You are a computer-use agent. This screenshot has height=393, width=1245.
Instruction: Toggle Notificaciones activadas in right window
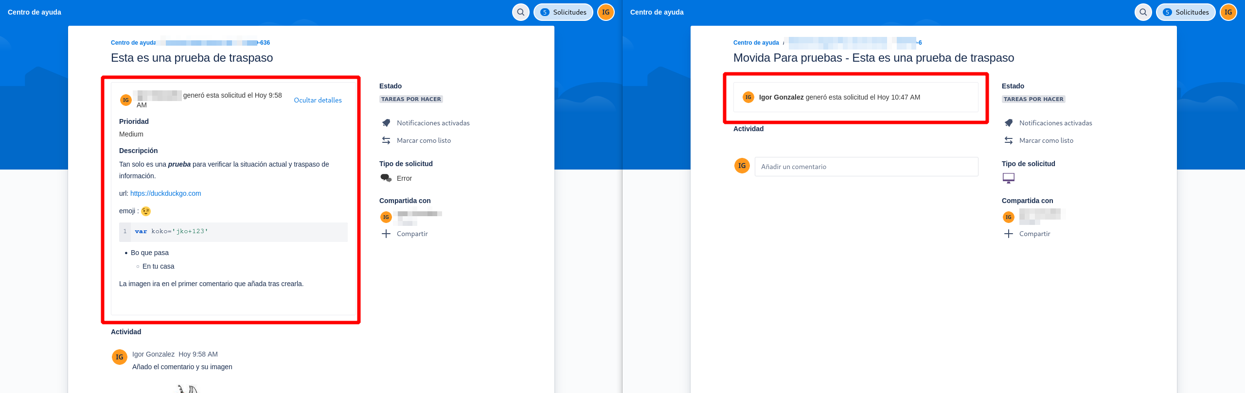(x=1056, y=123)
